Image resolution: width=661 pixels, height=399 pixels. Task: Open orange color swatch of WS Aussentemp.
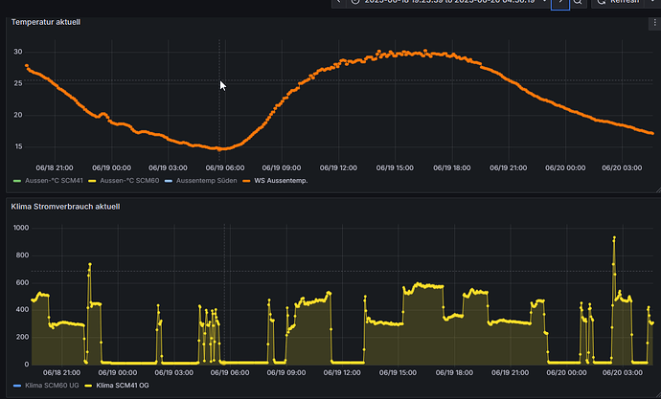tap(246, 181)
